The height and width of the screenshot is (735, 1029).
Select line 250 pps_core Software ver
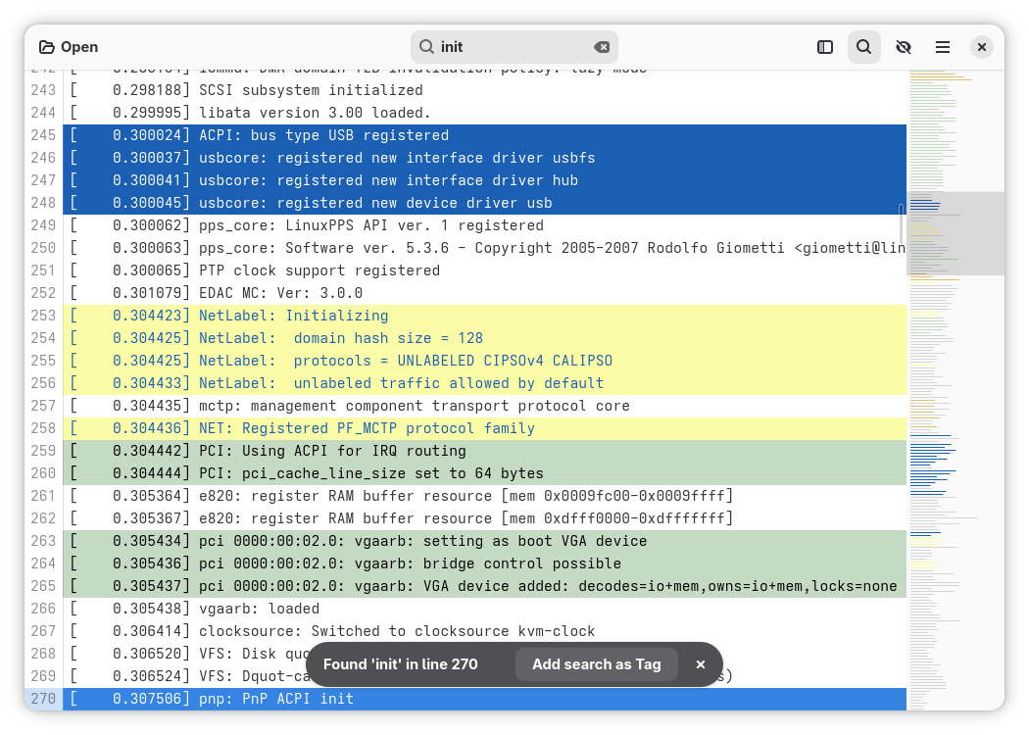pyautogui.click(x=484, y=248)
